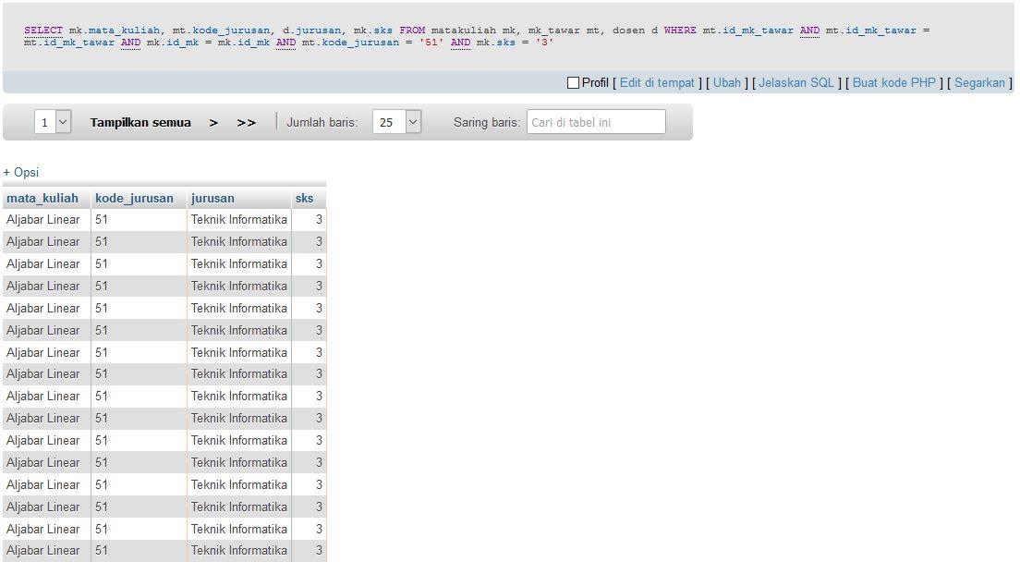Open the Jelaskan SQL link
The image size is (1020, 562).
(x=796, y=82)
